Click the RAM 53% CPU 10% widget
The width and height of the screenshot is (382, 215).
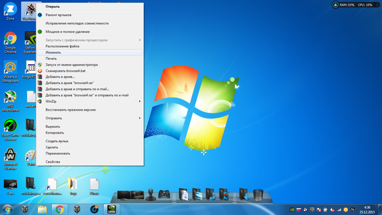tap(355, 5)
